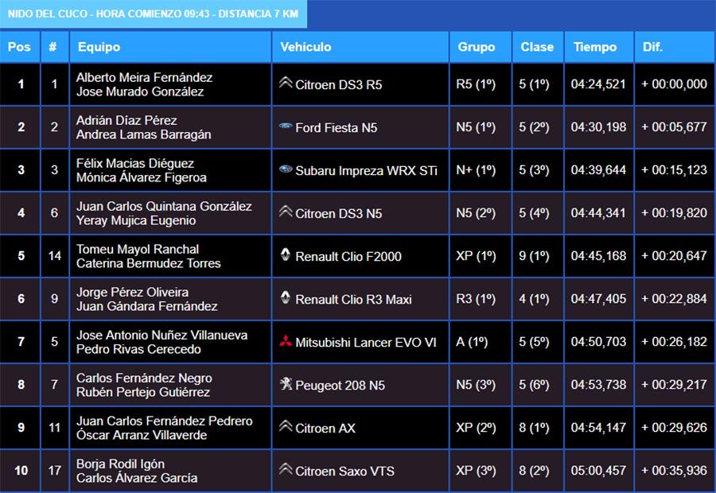Click the Clase column header
Image resolution: width=716 pixels, height=493 pixels.
coord(537,47)
